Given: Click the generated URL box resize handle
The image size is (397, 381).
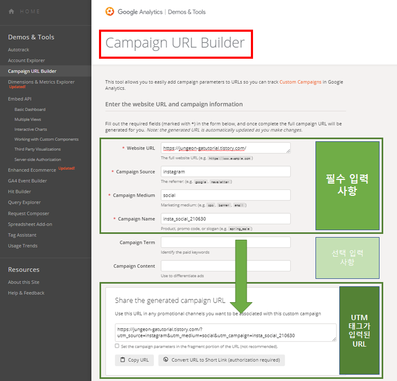Looking at the screenshot, I should coord(334,339).
